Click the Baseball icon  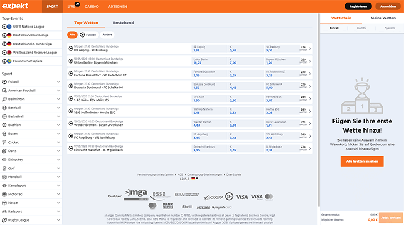click(x=4, y=108)
